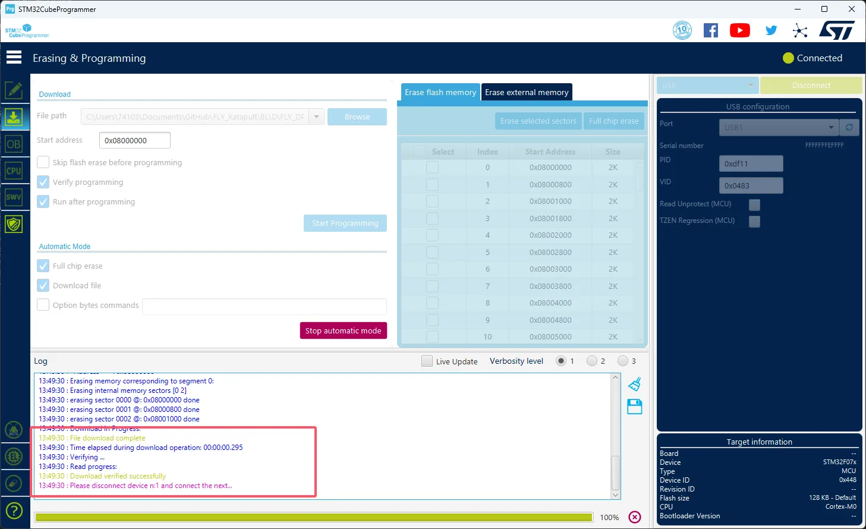Open the hamburger menu
This screenshot has height=529, width=866.
14,58
